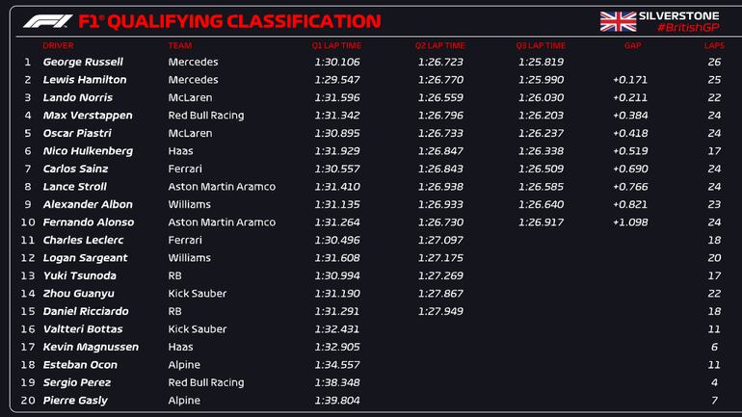
Task: Sort by Q1 LAP TIME header
Action: [336, 45]
